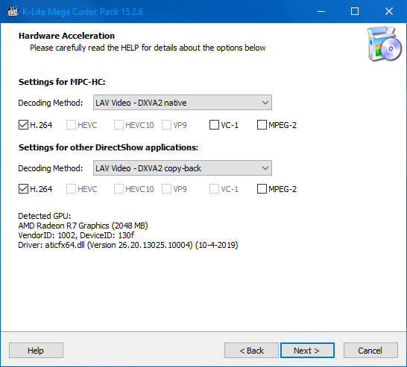Click the 'Hardware Acceleration' heading
The image size is (407, 367).
pyautogui.click(x=66, y=36)
